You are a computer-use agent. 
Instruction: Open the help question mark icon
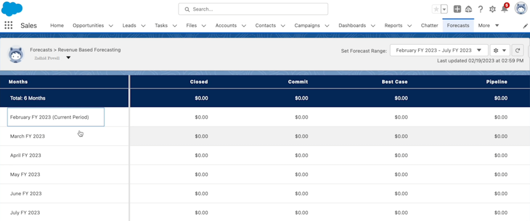tap(481, 9)
